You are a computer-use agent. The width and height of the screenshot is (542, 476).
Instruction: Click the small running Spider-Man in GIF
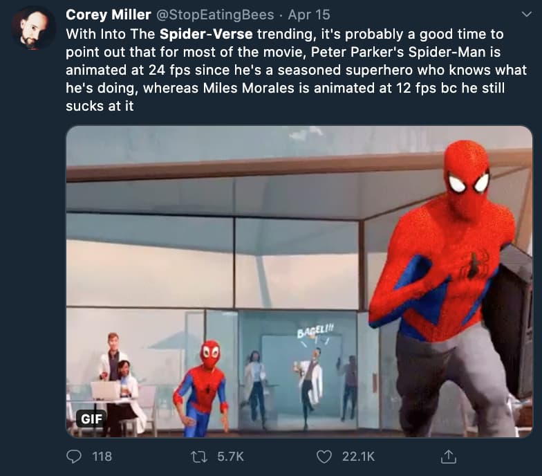pos(205,389)
